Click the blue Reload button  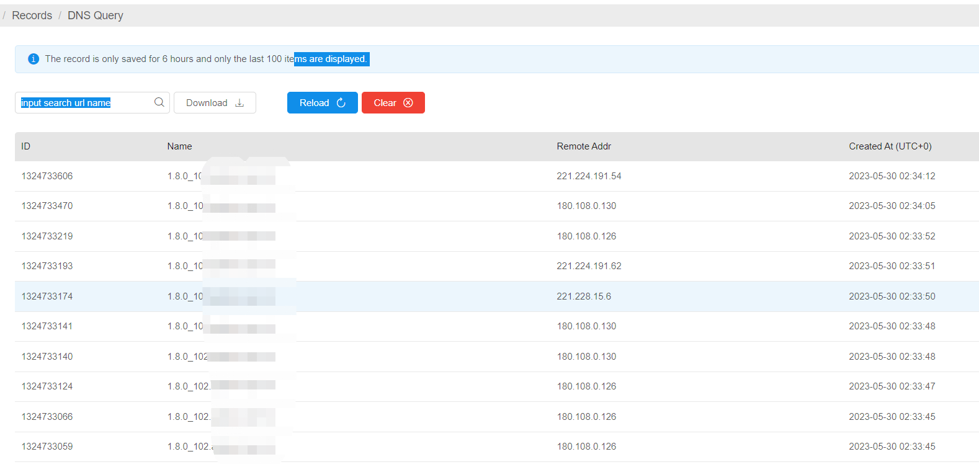(x=323, y=103)
